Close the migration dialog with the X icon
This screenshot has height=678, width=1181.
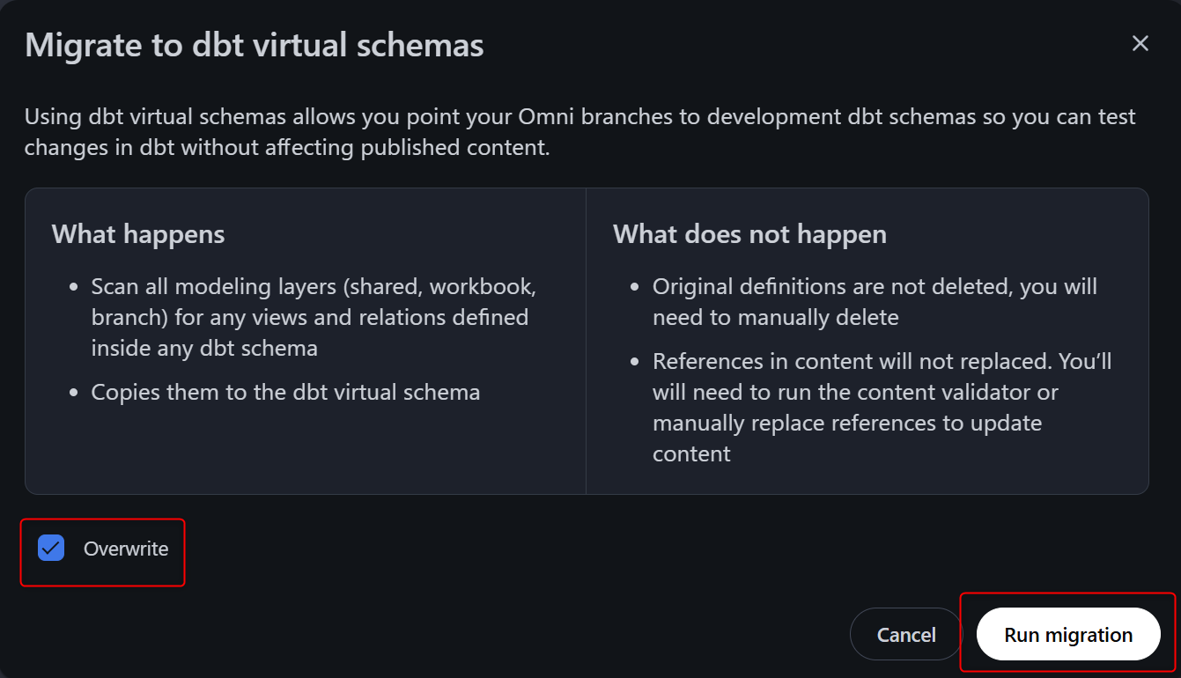point(1140,44)
